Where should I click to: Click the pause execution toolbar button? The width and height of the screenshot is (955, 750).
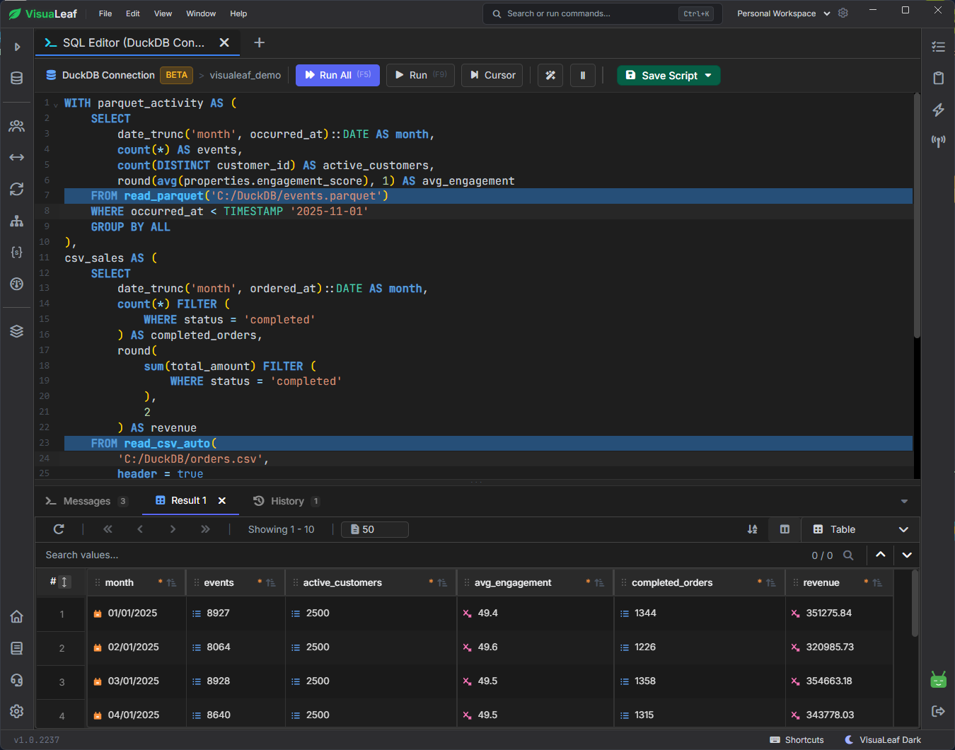point(583,75)
